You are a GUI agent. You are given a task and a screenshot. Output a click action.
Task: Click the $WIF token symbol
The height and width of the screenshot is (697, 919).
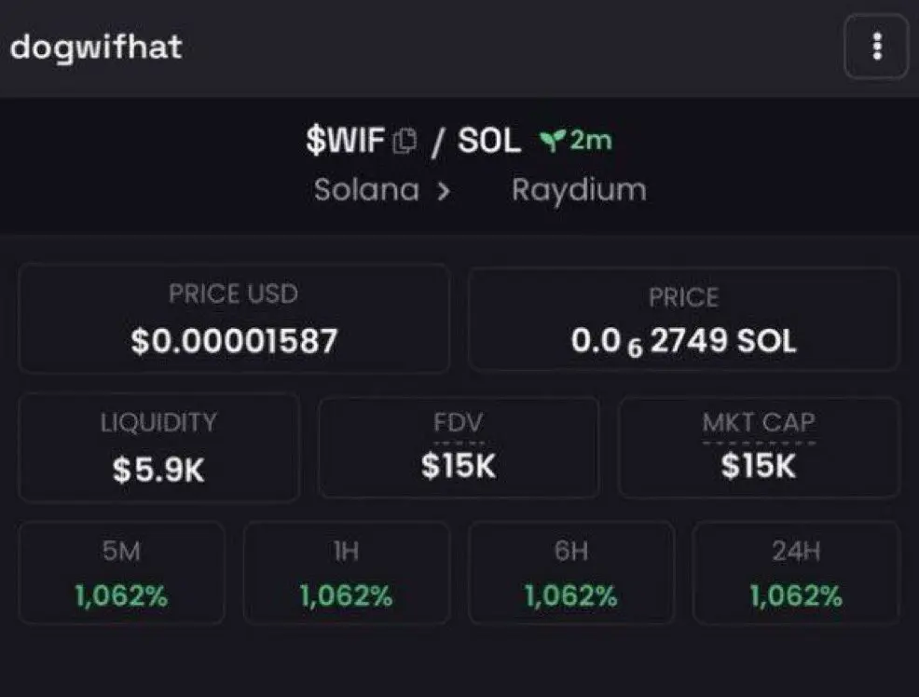[x=345, y=141]
